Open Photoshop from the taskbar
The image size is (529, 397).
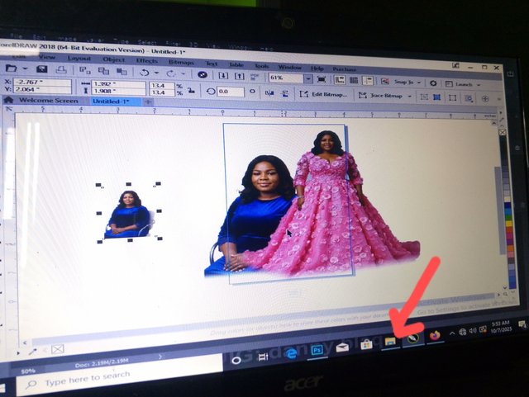[317, 350]
